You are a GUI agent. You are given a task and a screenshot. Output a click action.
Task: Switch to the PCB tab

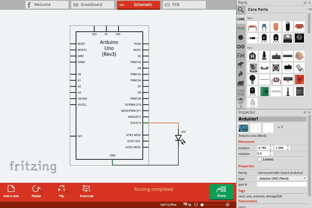184,5
